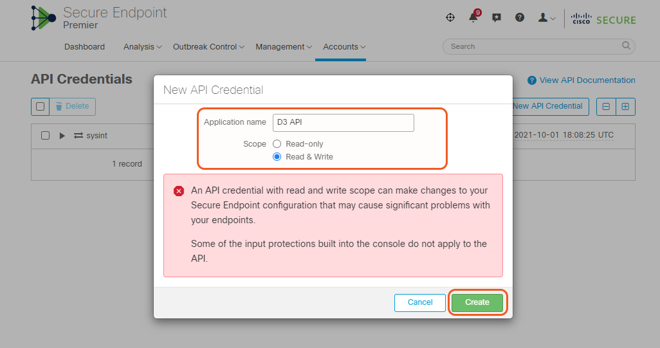The image size is (660, 348).
Task: Open the crosshair target icon in header
Action: click(x=450, y=17)
